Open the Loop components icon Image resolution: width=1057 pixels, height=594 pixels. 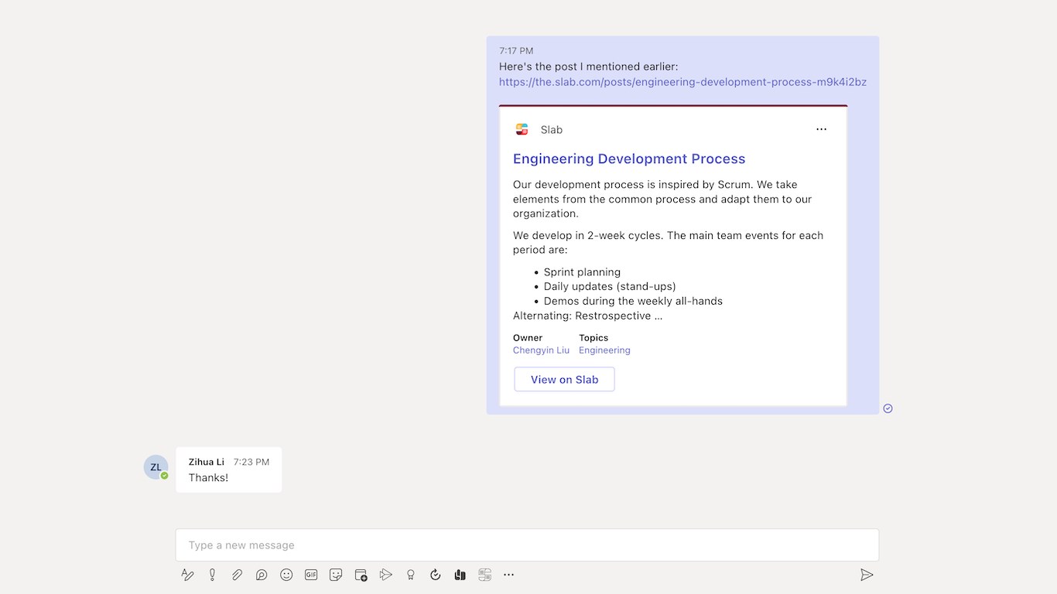(x=262, y=575)
